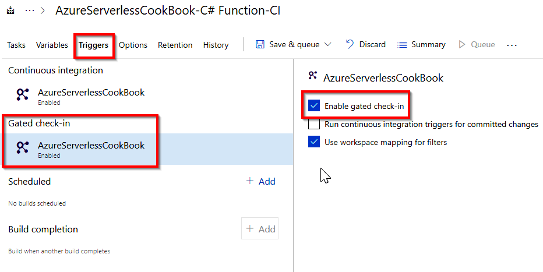Click the Queue play icon
This screenshot has width=543, height=272.
tap(462, 45)
